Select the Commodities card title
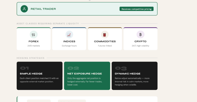The image size is (197, 102). point(105,41)
